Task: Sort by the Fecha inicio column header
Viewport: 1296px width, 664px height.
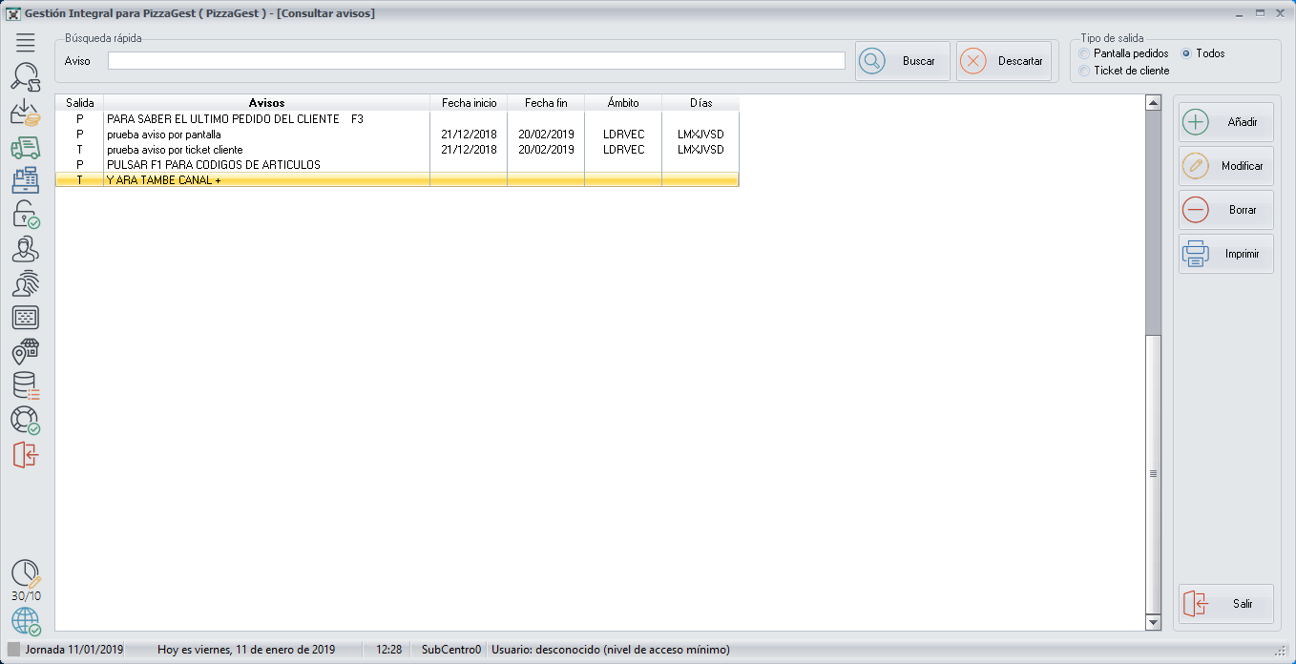Action: click(469, 103)
